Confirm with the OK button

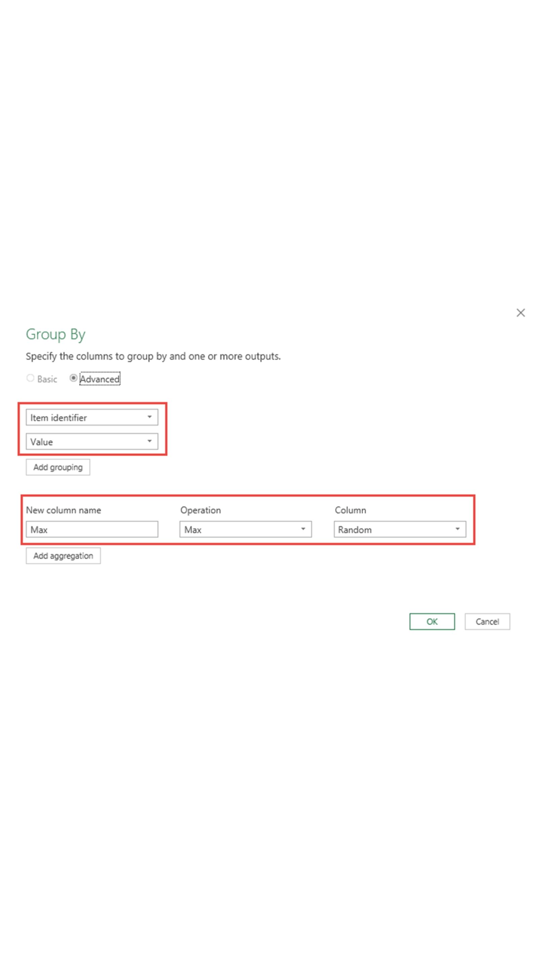432,622
